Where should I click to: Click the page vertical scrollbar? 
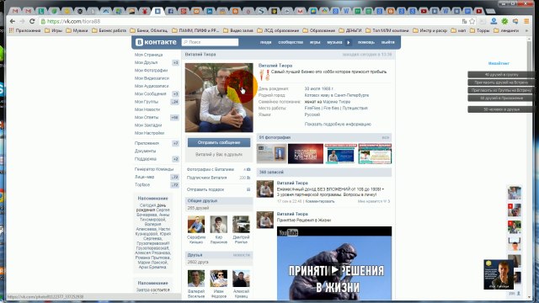(529, 168)
